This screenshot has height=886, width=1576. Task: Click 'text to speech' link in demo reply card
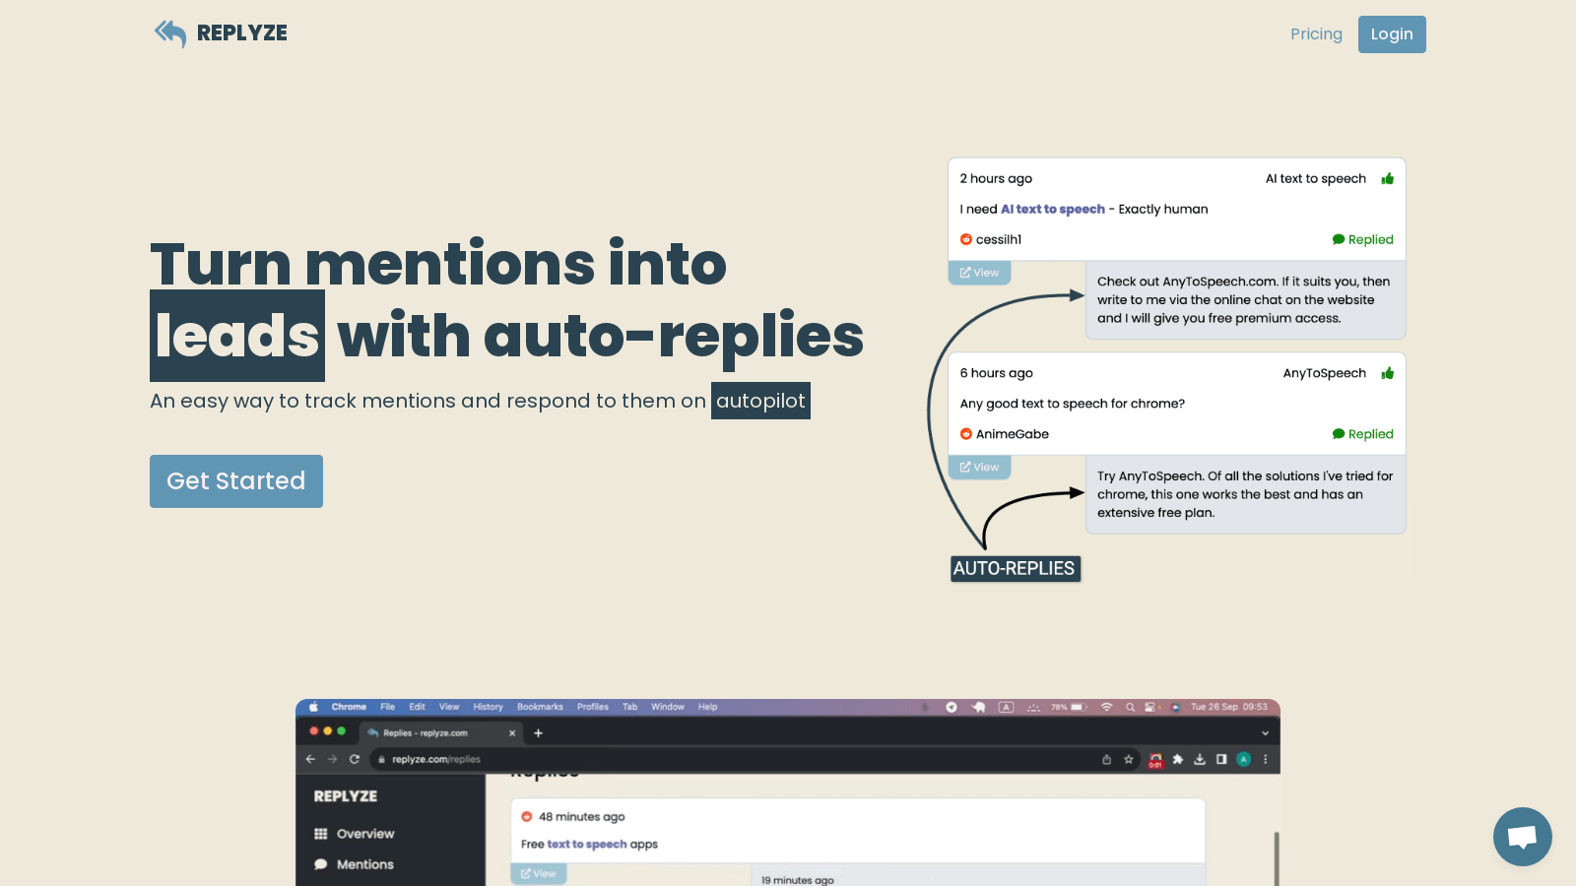[587, 845]
